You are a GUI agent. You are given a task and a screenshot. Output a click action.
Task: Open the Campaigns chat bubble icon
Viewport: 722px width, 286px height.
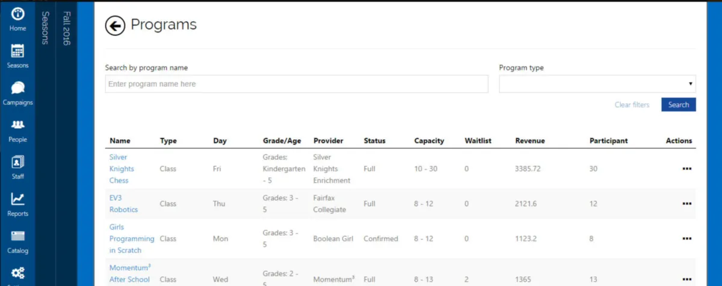click(17, 88)
